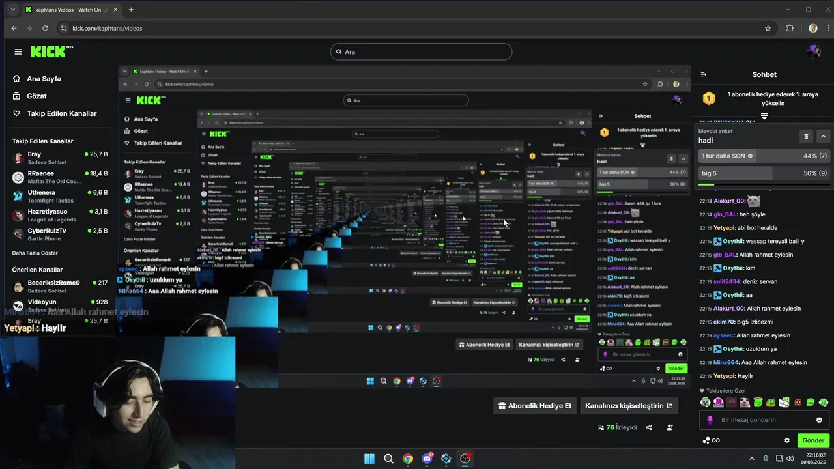
Task: Select poll option 'big 5'
Action: (764, 173)
